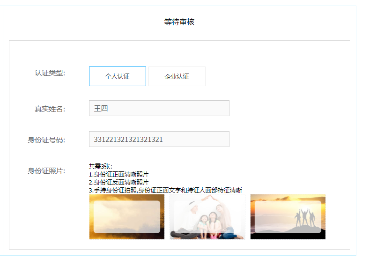Click the 共需3张 instruction text

[100, 166]
